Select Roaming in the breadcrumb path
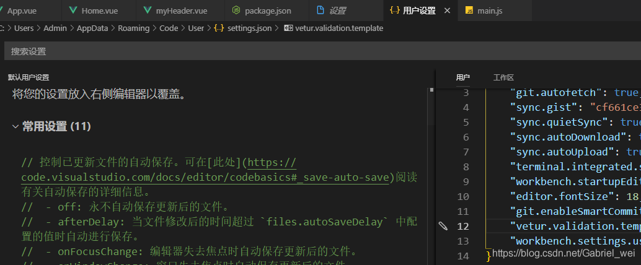Viewport: 641px width, 265px height. 134,28
